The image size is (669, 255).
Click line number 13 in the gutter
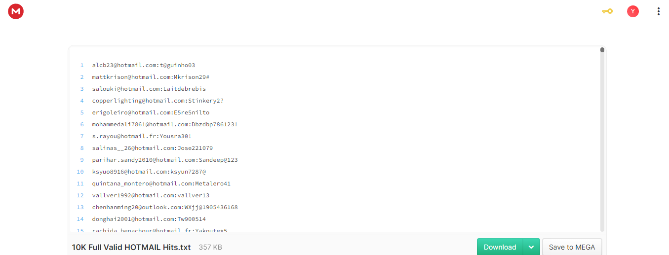(x=80, y=207)
